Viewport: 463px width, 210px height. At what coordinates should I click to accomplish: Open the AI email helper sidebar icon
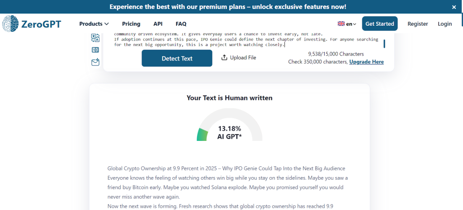(95, 62)
